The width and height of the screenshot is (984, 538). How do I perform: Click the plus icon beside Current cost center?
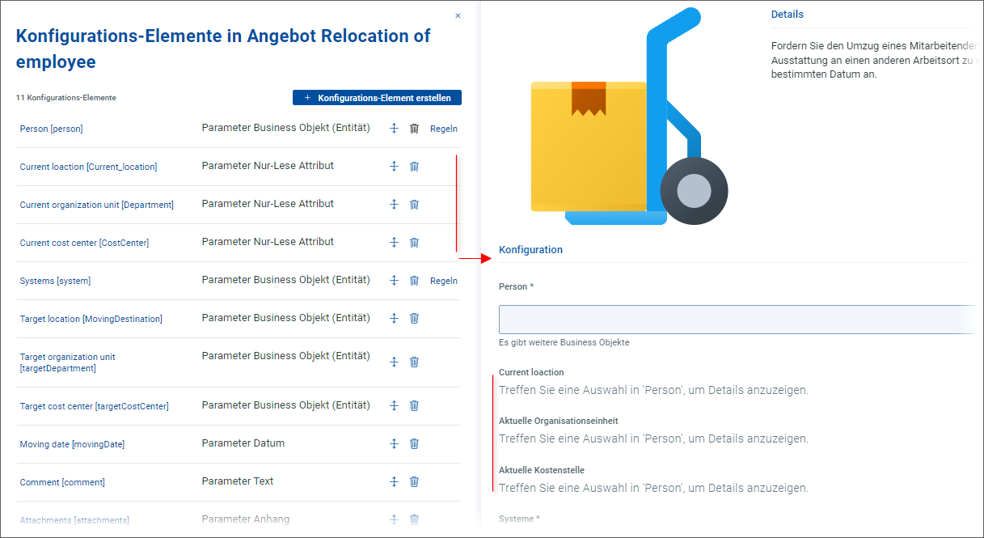(x=394, y=242)
